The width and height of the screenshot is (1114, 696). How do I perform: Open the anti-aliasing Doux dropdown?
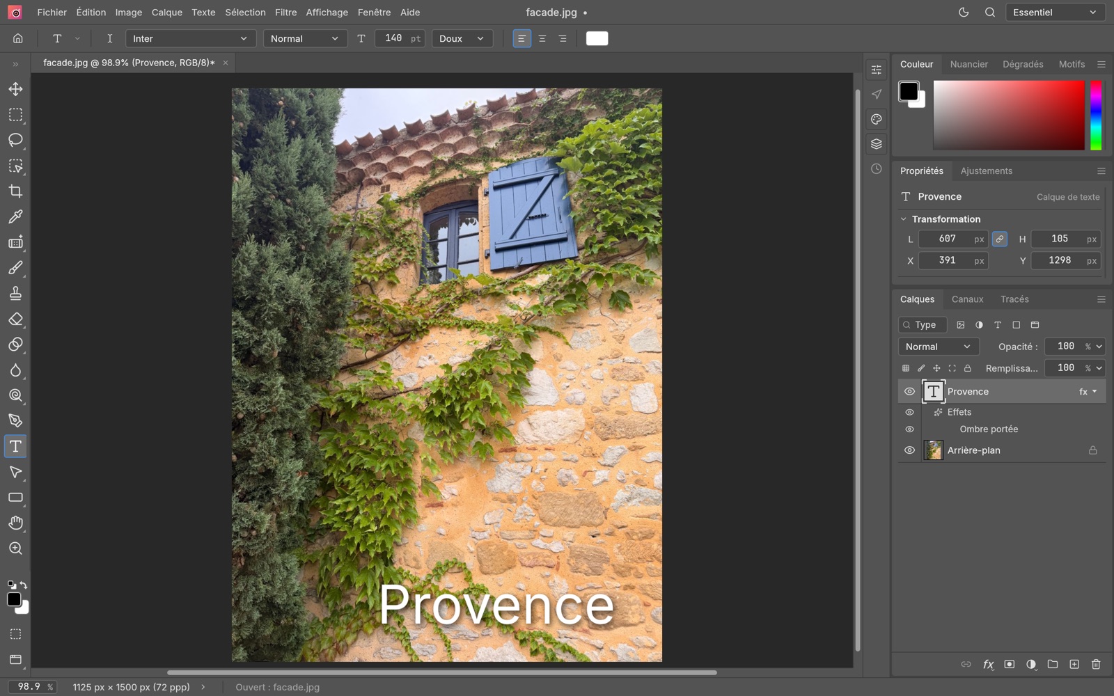pos(462,39)
